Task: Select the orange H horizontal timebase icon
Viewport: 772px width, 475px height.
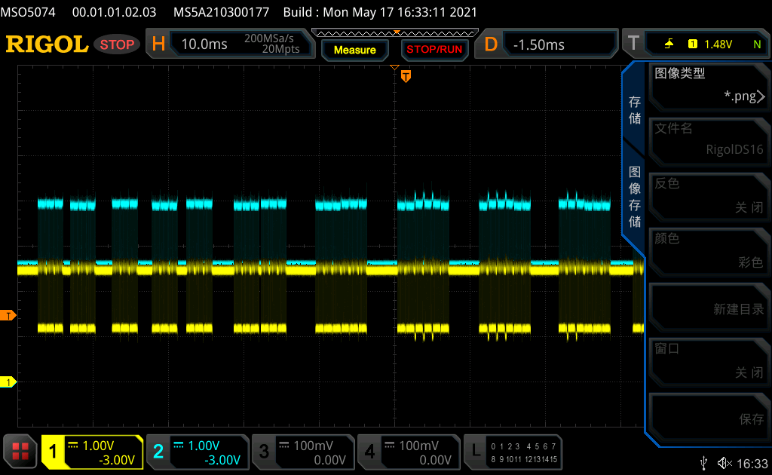Action: (158, 44)
